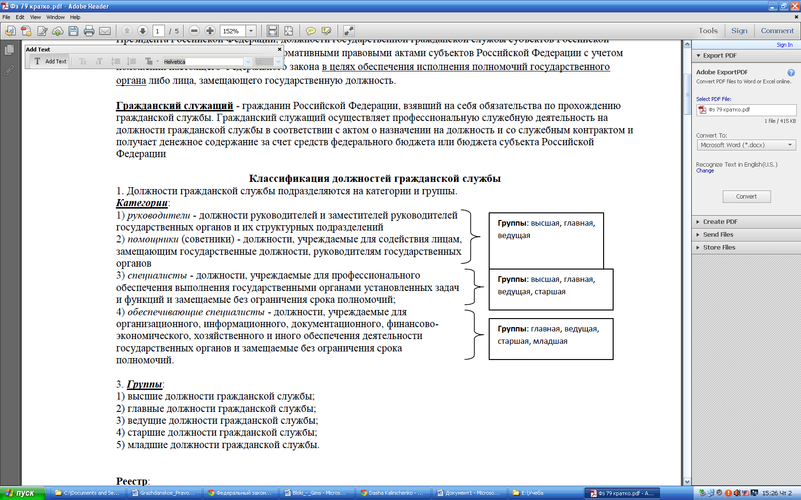The height and width of the screenshot is (500, 801).
Task: Click the fit width scrolling mode icon
Action: tap(272, 31)
